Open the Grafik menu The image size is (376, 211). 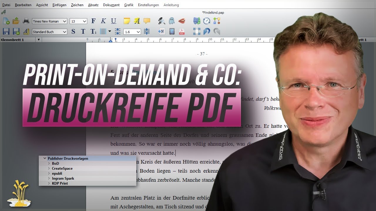(129, 5)
